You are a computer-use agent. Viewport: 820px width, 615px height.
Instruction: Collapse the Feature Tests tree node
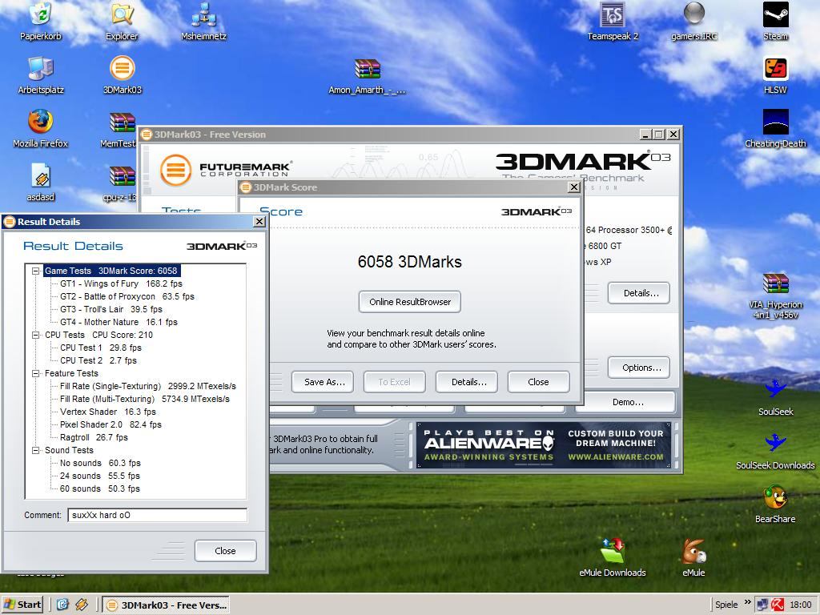click(35, 373)
